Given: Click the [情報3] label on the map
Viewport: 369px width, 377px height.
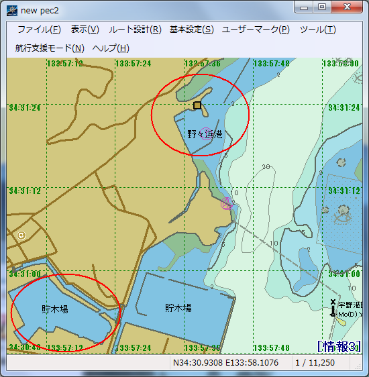Looking at the screenshot, I should [x=339, y=346].
